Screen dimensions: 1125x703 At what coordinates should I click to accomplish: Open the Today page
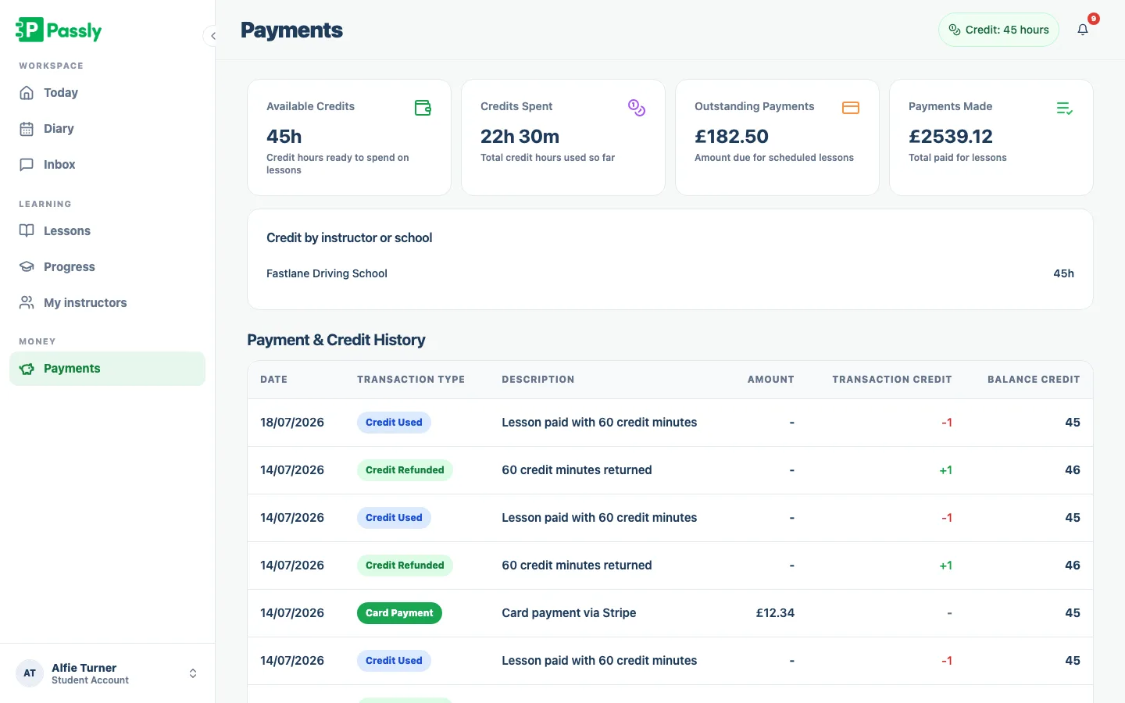pyautogui.click(x=107, y=93)
